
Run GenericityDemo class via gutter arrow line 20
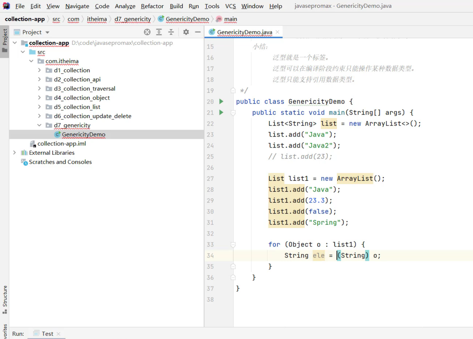pos(221,102)
